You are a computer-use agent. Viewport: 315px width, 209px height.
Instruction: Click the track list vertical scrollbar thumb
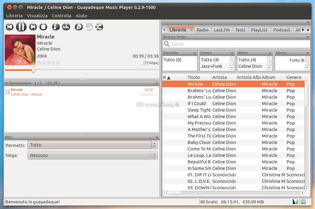pyautogui.click(x=306, y=96)
